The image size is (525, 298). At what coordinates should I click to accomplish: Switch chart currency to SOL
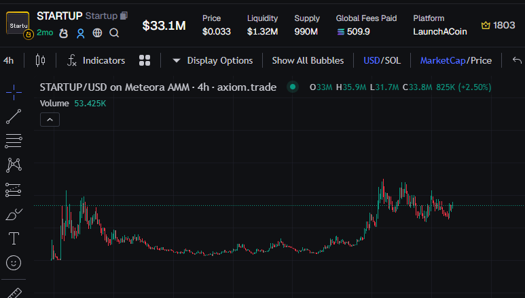(393, 60)
